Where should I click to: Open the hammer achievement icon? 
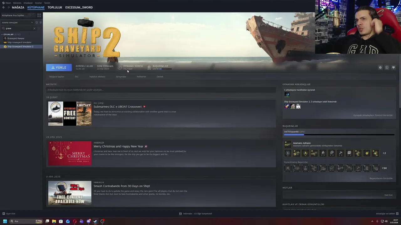(x=340, y=153)
